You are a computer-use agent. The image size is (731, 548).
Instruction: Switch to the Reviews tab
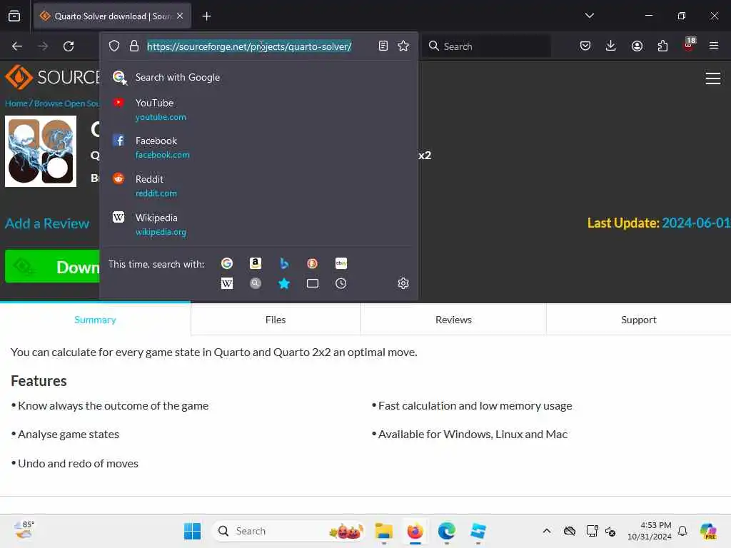click(453, 320)
